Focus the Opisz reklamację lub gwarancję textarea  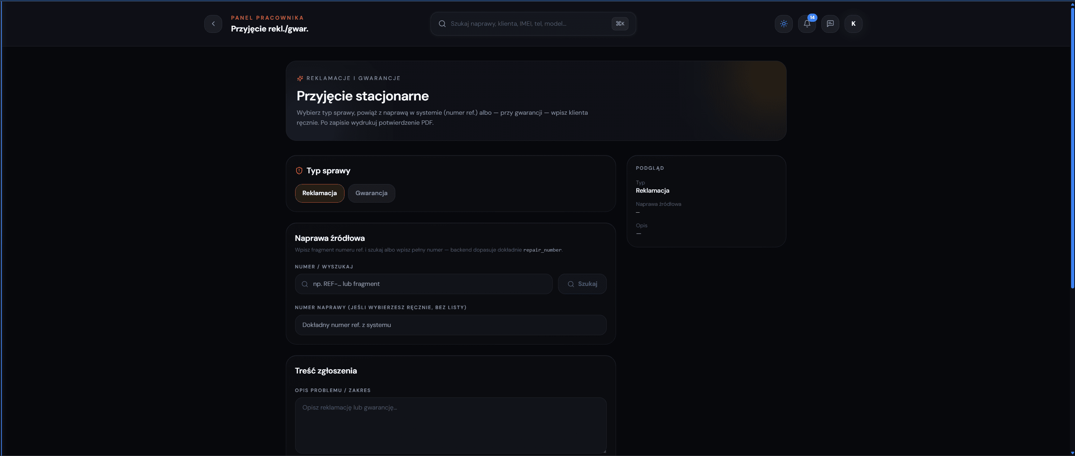point(450,425)
